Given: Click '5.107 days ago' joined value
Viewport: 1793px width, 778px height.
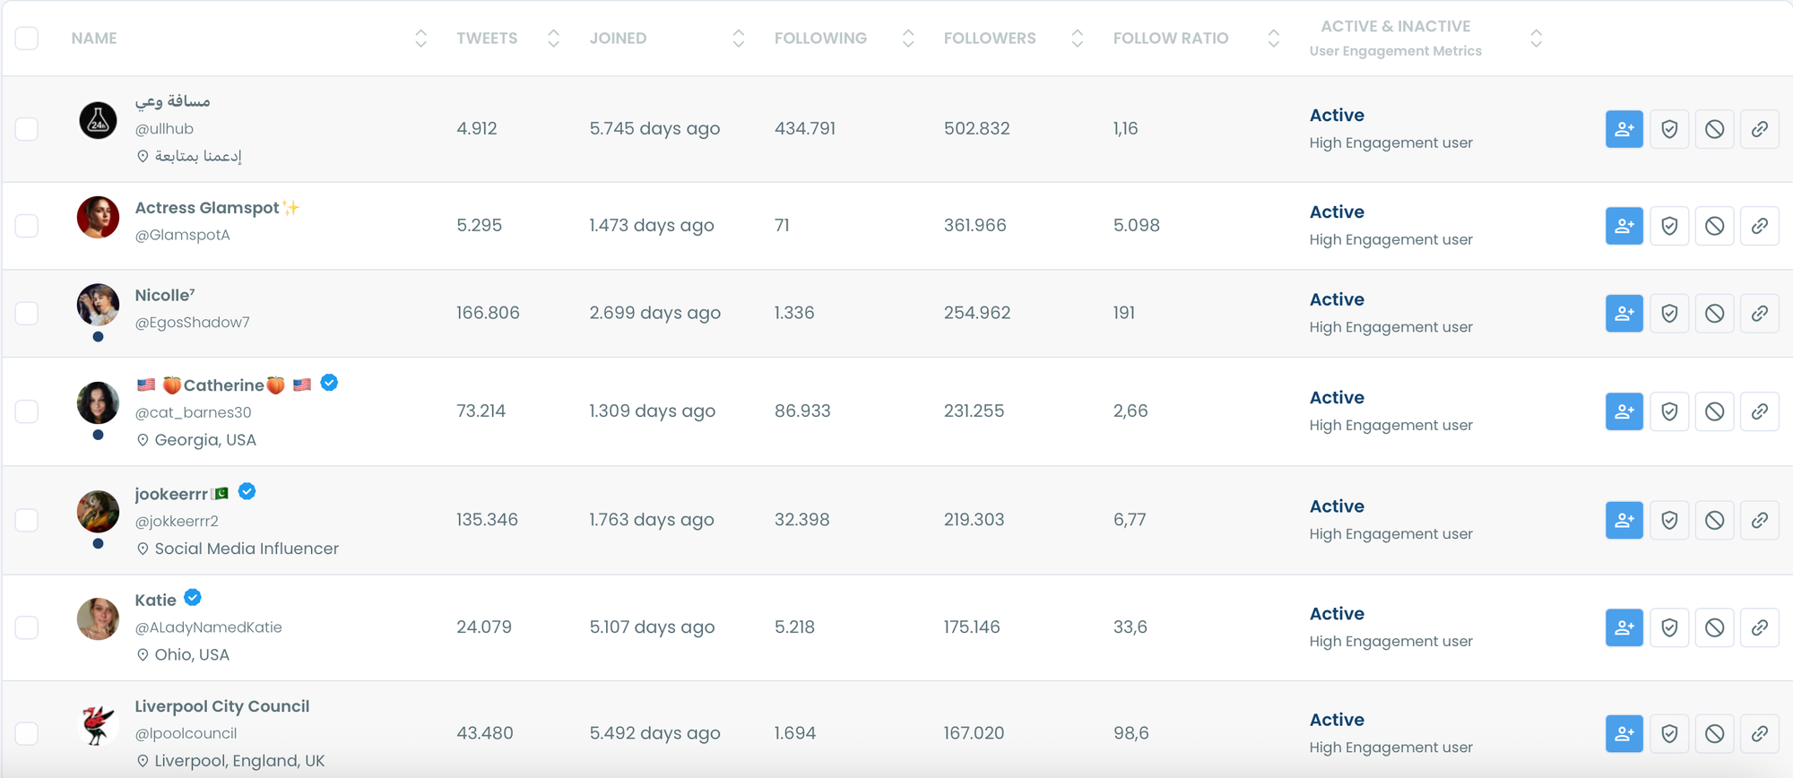Looking at the screenshot, I should pyautogui.click(x=652, y=627).
